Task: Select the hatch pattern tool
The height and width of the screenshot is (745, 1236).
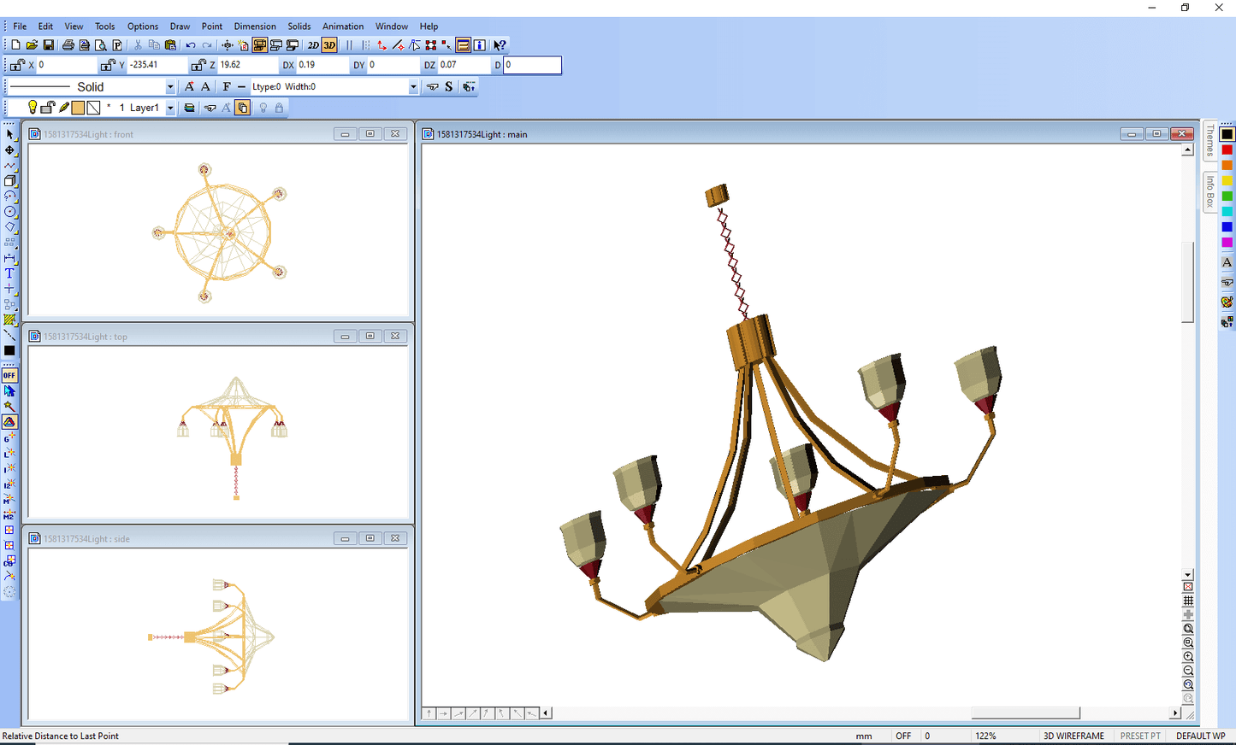Action: tap(9, 320)
